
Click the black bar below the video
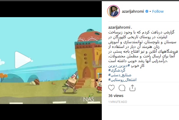[51, 112]
